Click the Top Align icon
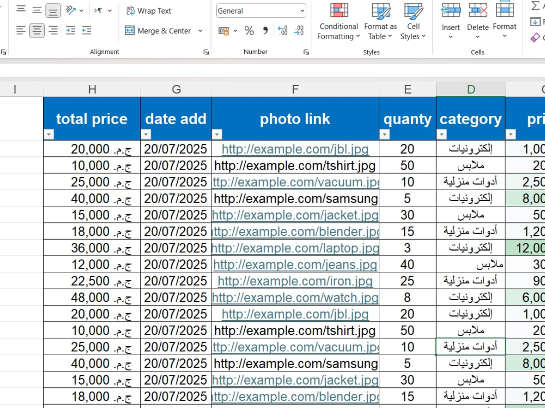 [x=21, y=9]
